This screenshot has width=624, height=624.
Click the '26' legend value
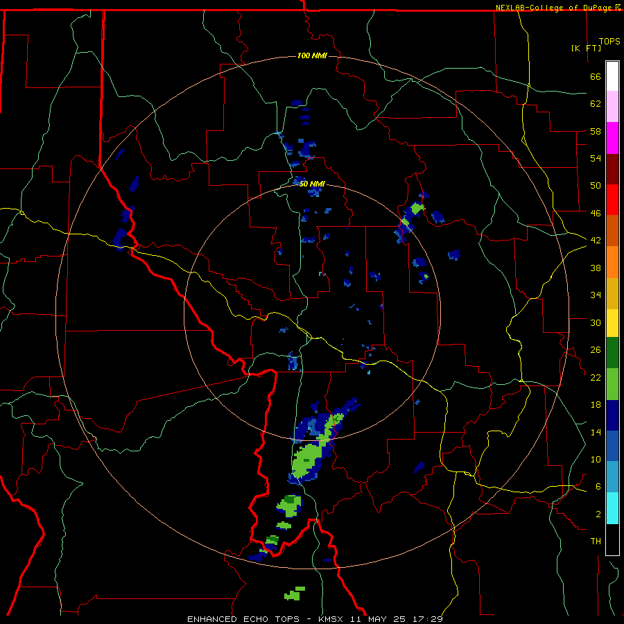(x=596, y=350)
